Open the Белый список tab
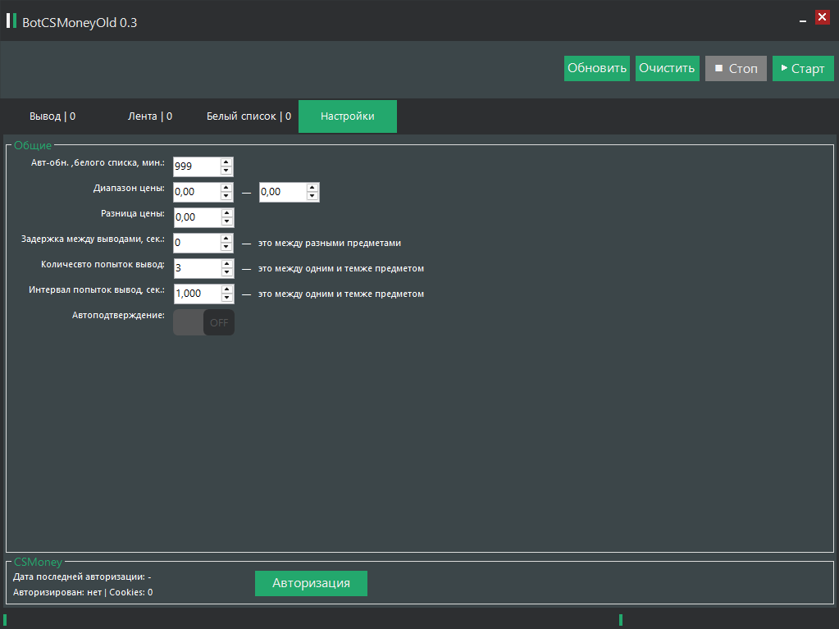This screenshot has height=629, width=839. click(249, 116)
